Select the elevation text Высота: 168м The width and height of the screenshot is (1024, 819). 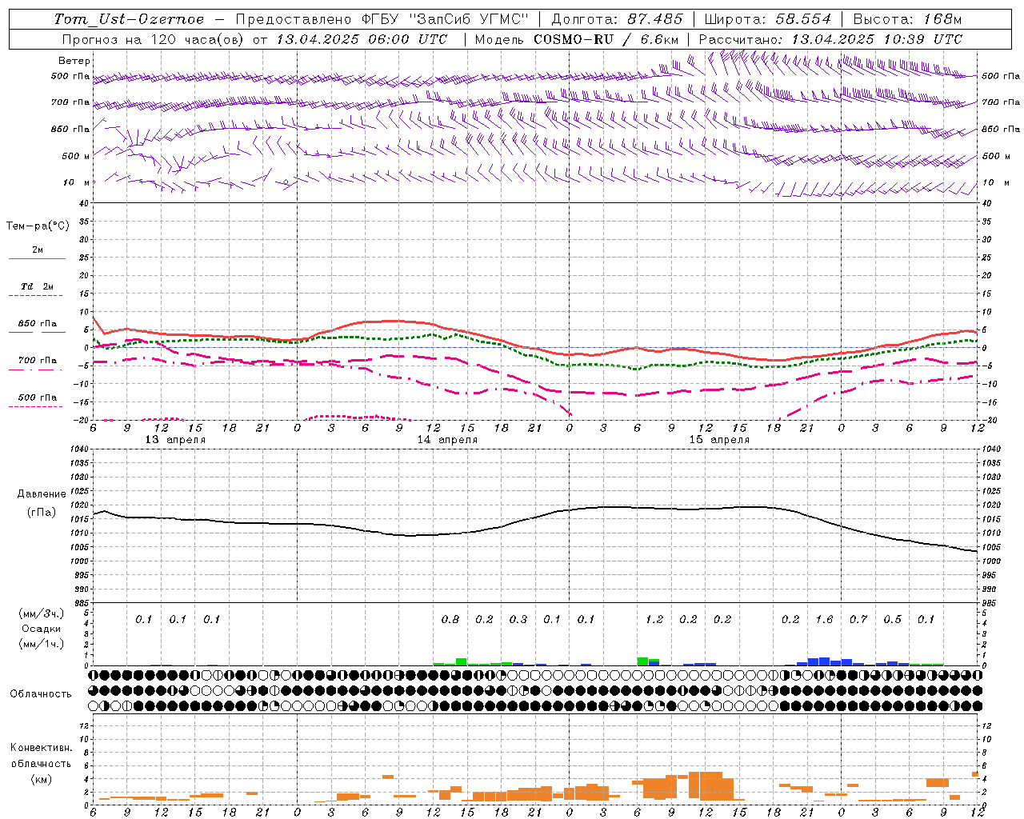pyautogui.click(x=907, y=19)
